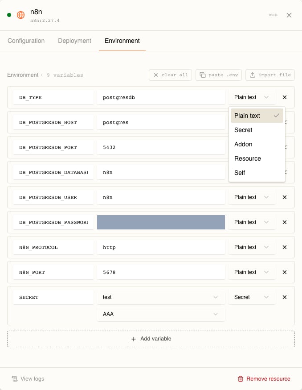
Task: Open the Secret type dropdown in SECRET row
Action: pyautogui.click(x=252, y=297)
